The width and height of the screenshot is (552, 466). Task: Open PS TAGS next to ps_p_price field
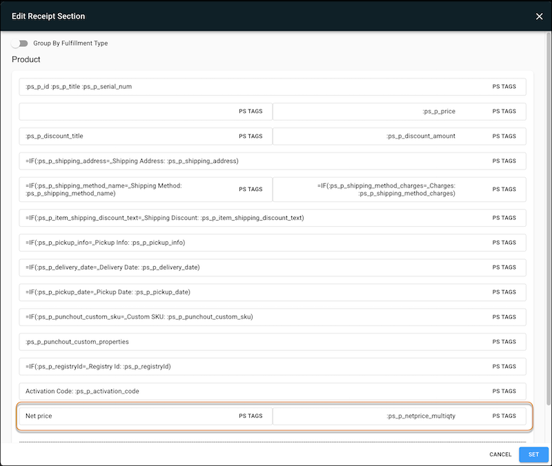[504, 111]
